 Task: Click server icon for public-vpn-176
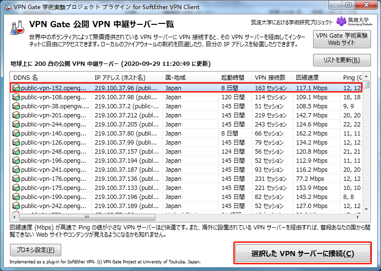click(16, 178)
